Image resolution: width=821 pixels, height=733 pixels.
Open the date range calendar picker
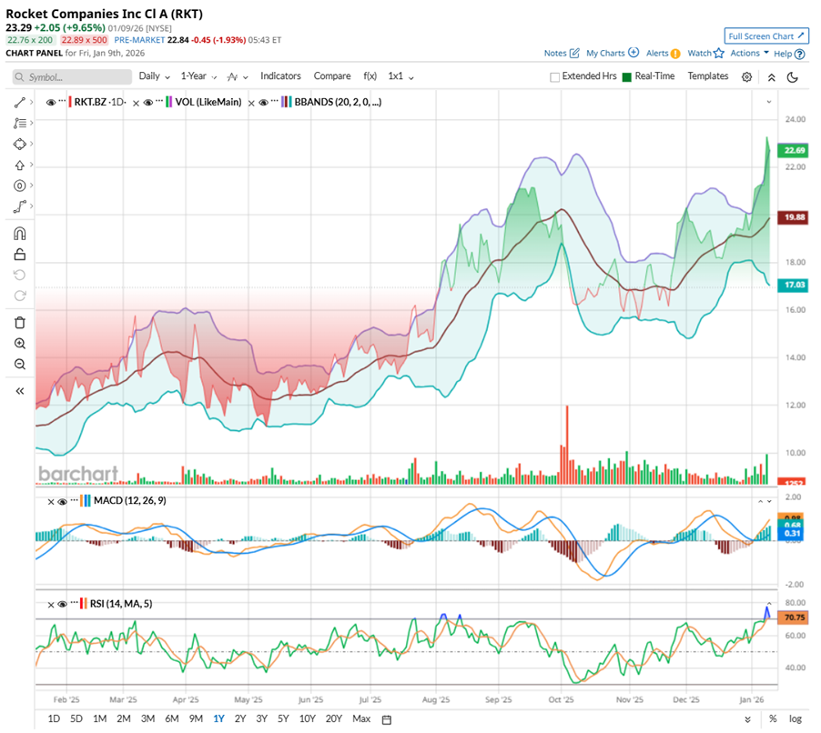[387, 719]
